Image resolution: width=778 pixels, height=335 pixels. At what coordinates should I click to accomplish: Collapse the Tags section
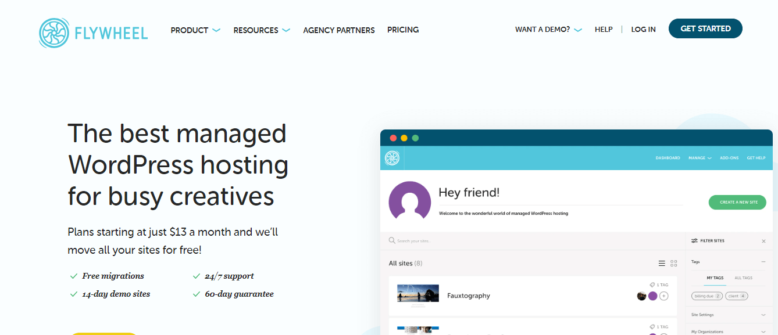pyautogui.click(x=763, y=262)
